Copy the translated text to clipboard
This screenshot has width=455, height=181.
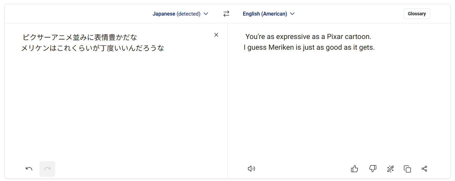(407, 169)
